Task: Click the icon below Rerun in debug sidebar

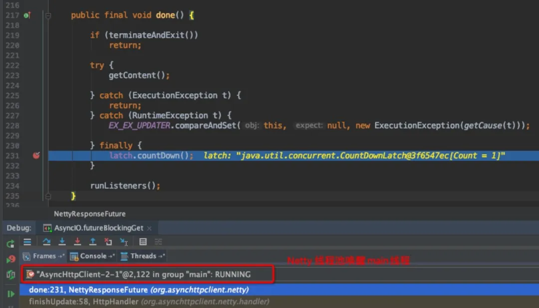Action: click(x=11, y=259)
